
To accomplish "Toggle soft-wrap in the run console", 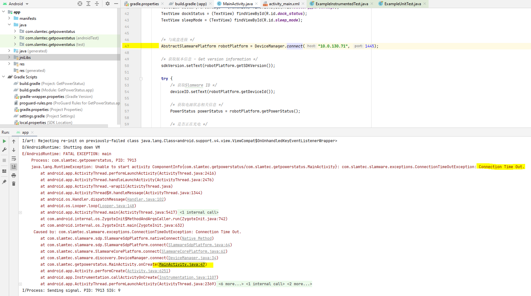I will 14,158.
